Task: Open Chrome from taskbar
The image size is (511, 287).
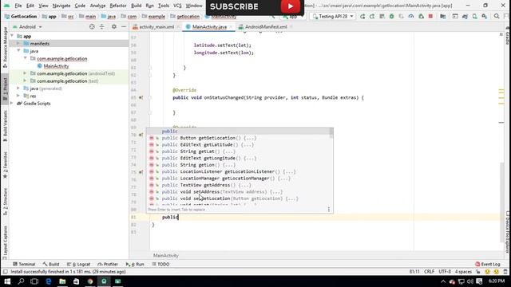Action: [x=90, y=281]
